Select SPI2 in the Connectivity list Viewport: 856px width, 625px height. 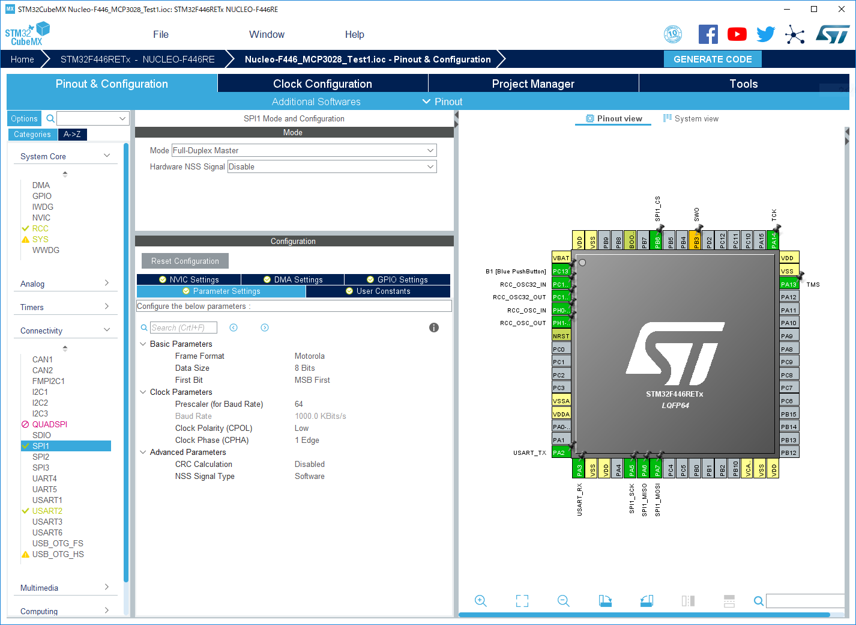(x=41, y=457)
